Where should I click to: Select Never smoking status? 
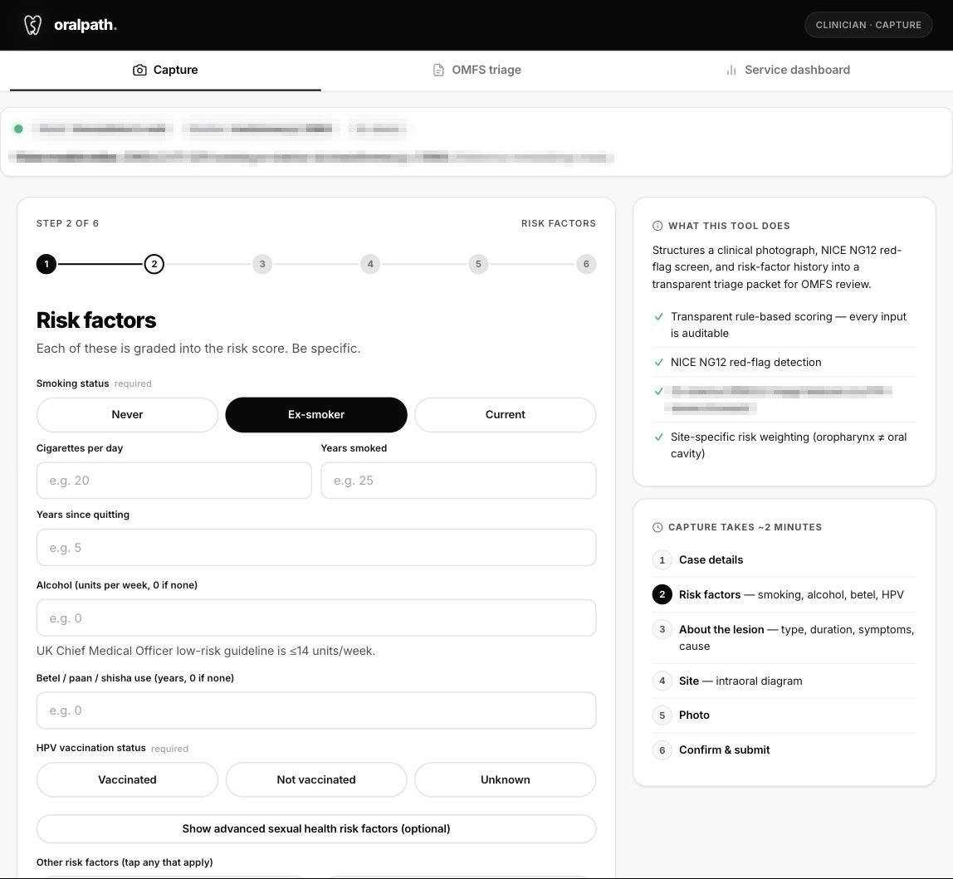tap(127, 414)
